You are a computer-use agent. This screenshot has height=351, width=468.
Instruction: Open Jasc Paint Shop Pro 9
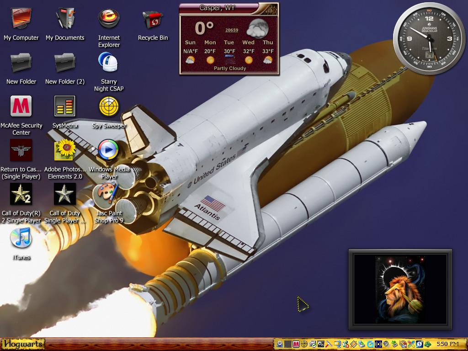coord(109,203)
